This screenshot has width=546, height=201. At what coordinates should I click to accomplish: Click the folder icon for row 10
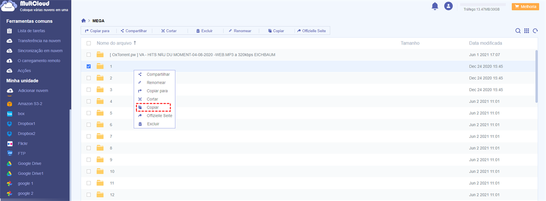click(100, 171)
